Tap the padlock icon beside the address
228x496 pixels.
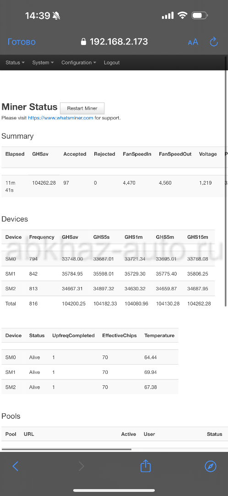click(83, 42)
